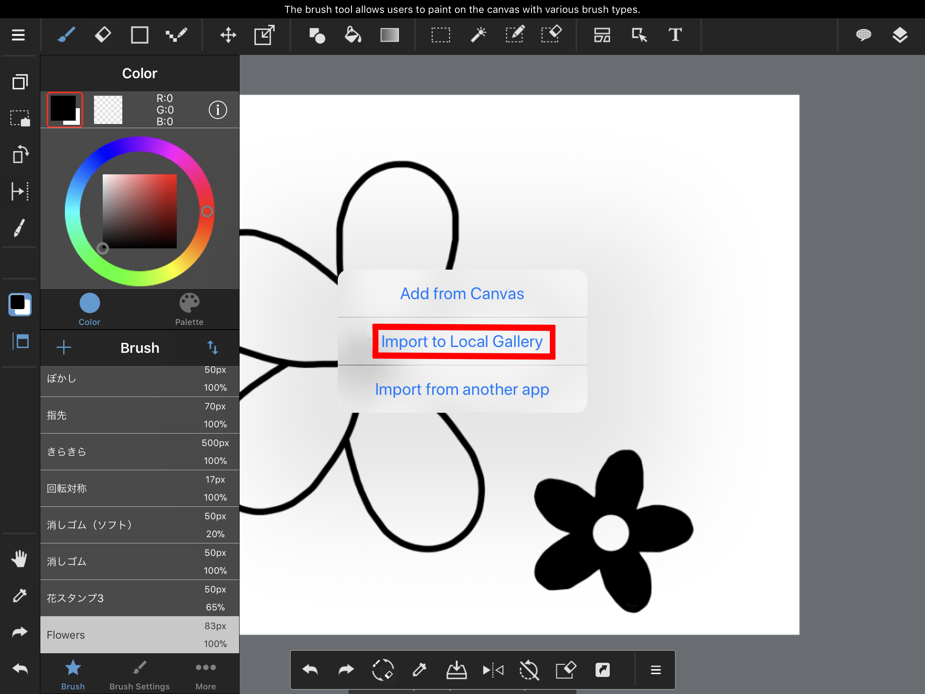The image size is (925, 694).
Task: Open the Text tool
Action: click(675, 35)
